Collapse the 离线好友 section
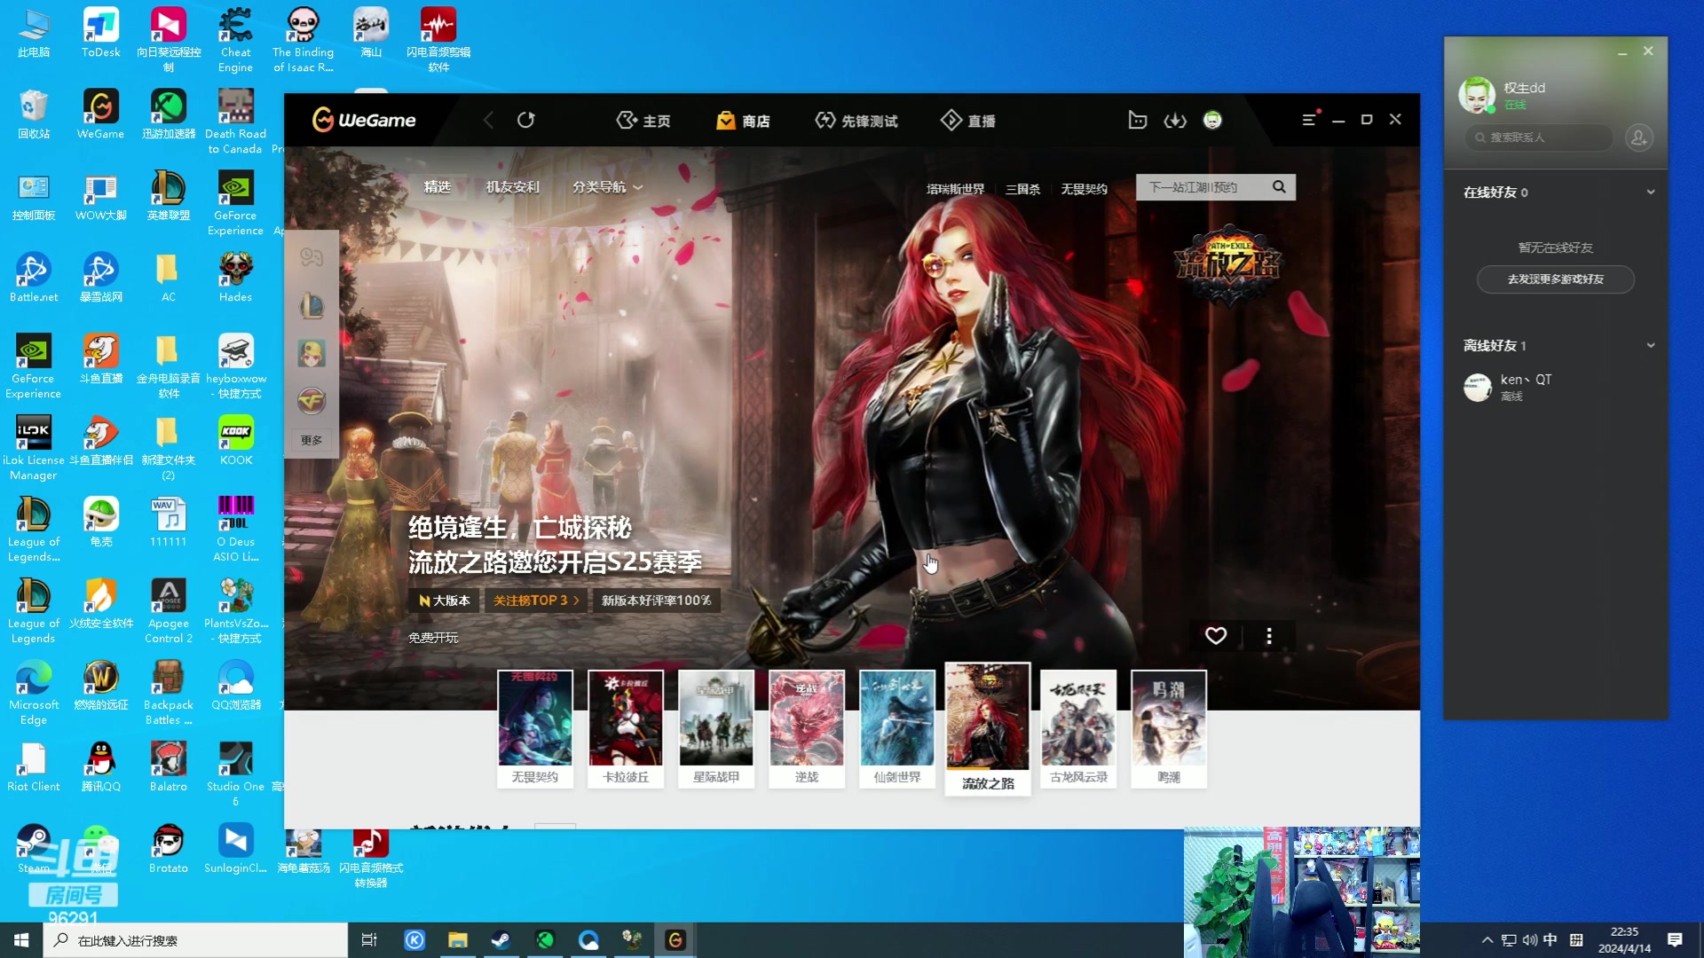Screen dimensions: 1704x958 [x=1650, y=346]
